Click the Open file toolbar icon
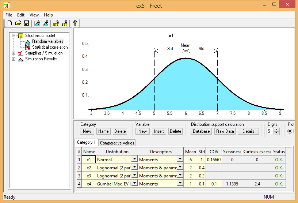This screenshot has width=298, height=203. (18, 23)
